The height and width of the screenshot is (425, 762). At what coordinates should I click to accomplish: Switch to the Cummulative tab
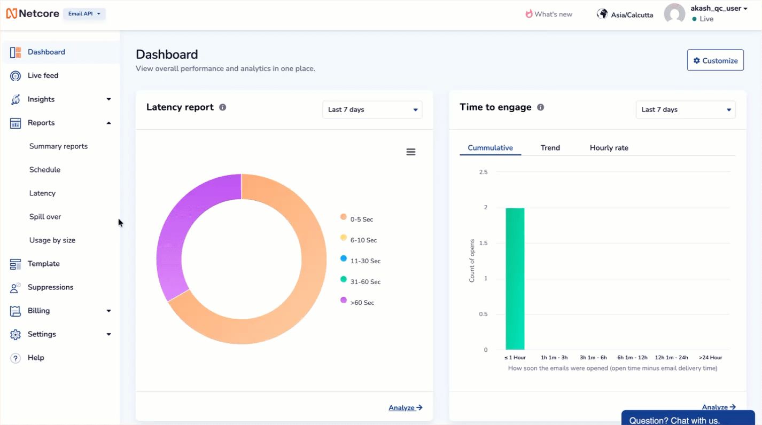coord(490,148)
